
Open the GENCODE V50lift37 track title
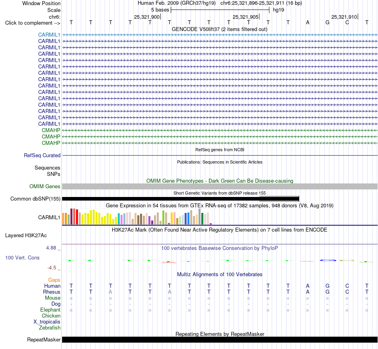[x=219, y=29]
